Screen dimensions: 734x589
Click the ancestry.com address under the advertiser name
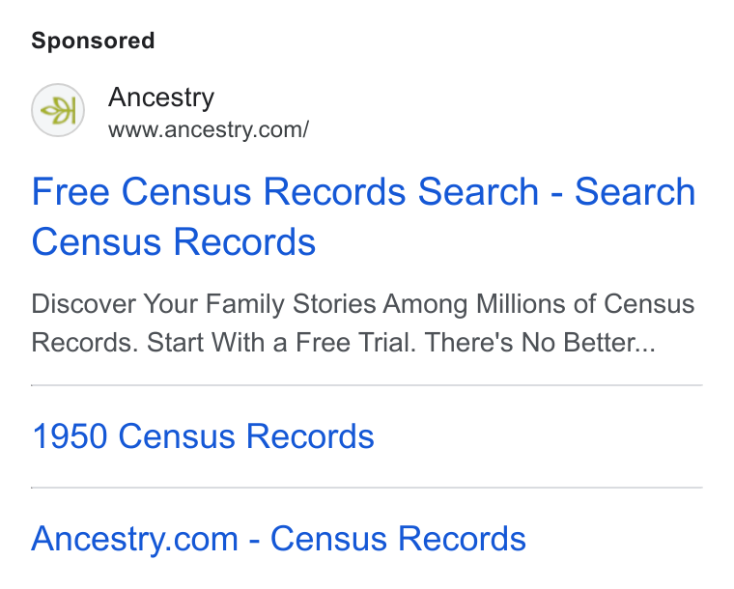[x=209, y=130]
